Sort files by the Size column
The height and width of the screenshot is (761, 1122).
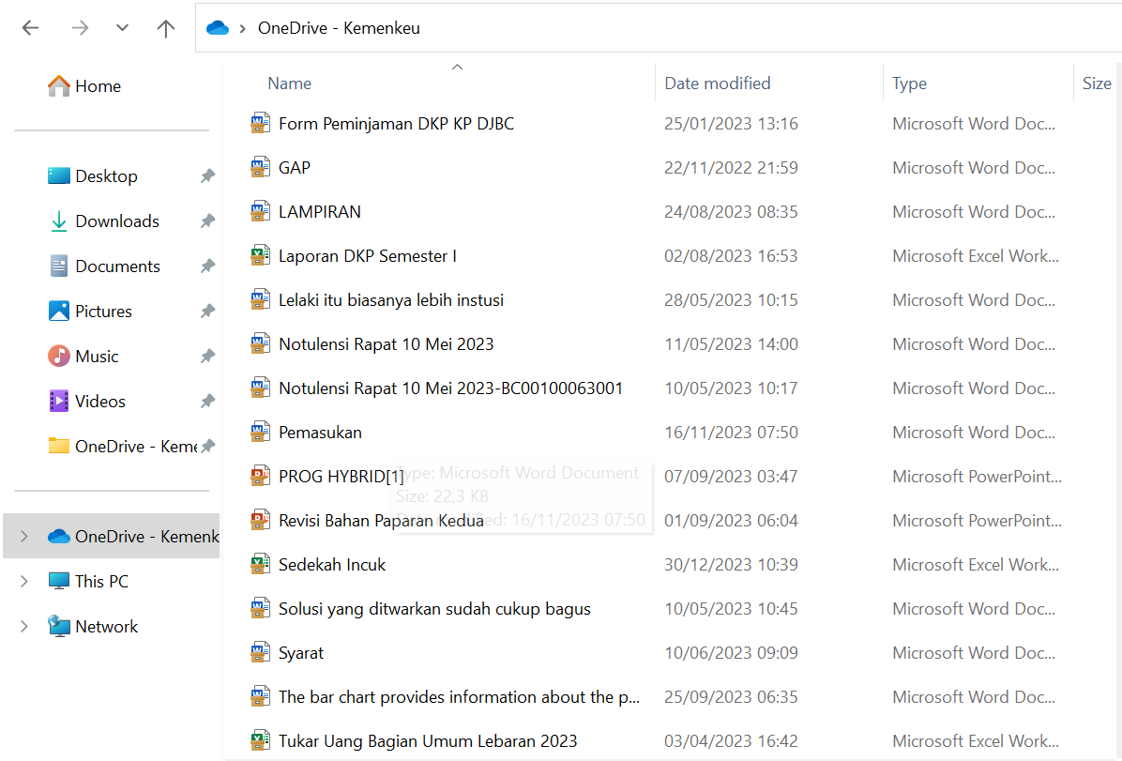(x=1097, y=84)
